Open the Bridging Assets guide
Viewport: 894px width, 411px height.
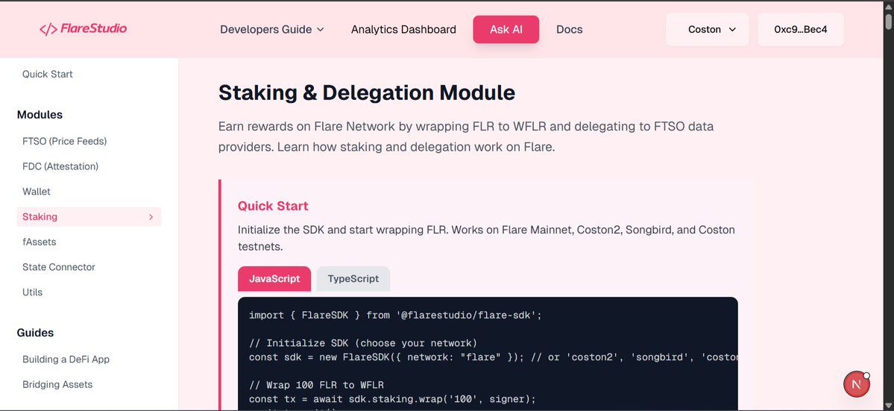coord(57,384)
